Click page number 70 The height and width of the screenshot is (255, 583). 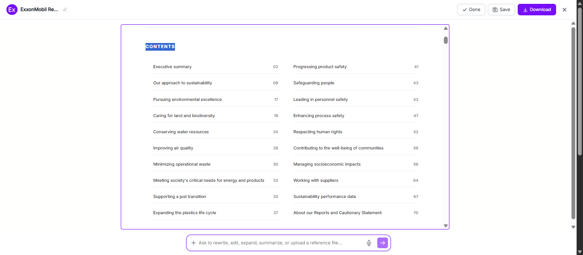pyautogui.click(x=416, y=213)
